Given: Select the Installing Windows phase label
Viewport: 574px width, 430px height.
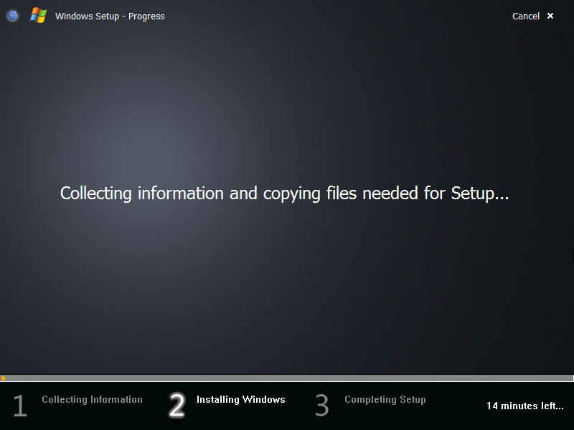Looking at the screenshot, I should point(240,399).
